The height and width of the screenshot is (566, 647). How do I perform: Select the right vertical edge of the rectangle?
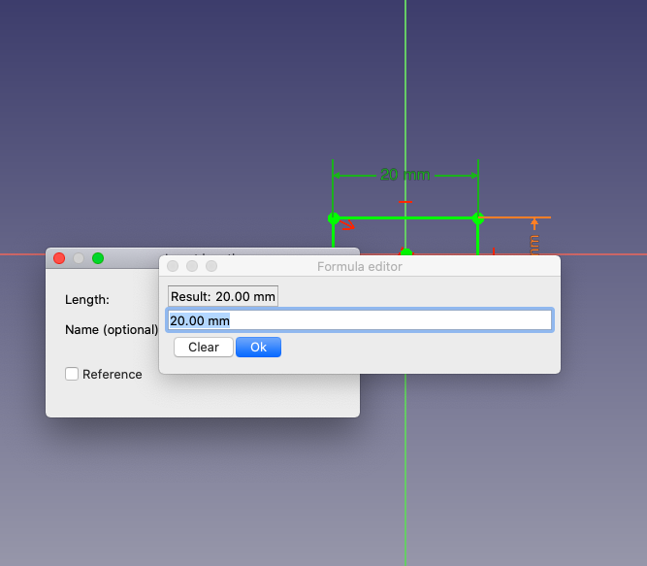point(477,237)
